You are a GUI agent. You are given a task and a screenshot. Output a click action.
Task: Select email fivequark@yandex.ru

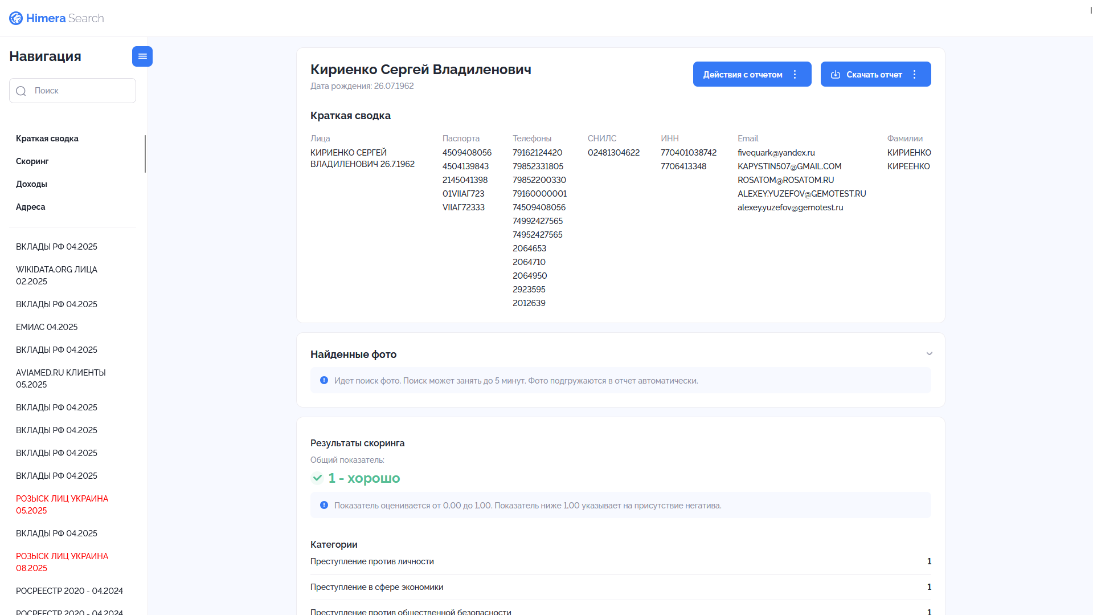click(776, 153)
